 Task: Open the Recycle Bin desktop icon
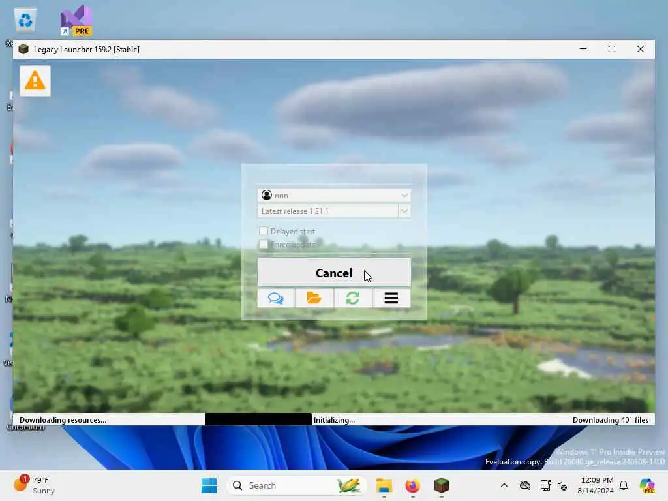25,20
